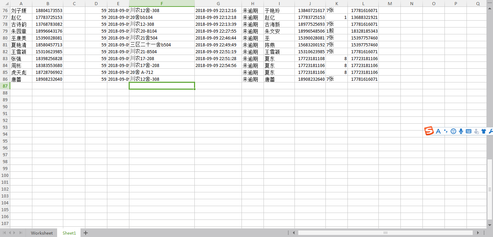Select the Sheet1 tab
This screenshot has width=493, height=237.
tap(69, 233)
